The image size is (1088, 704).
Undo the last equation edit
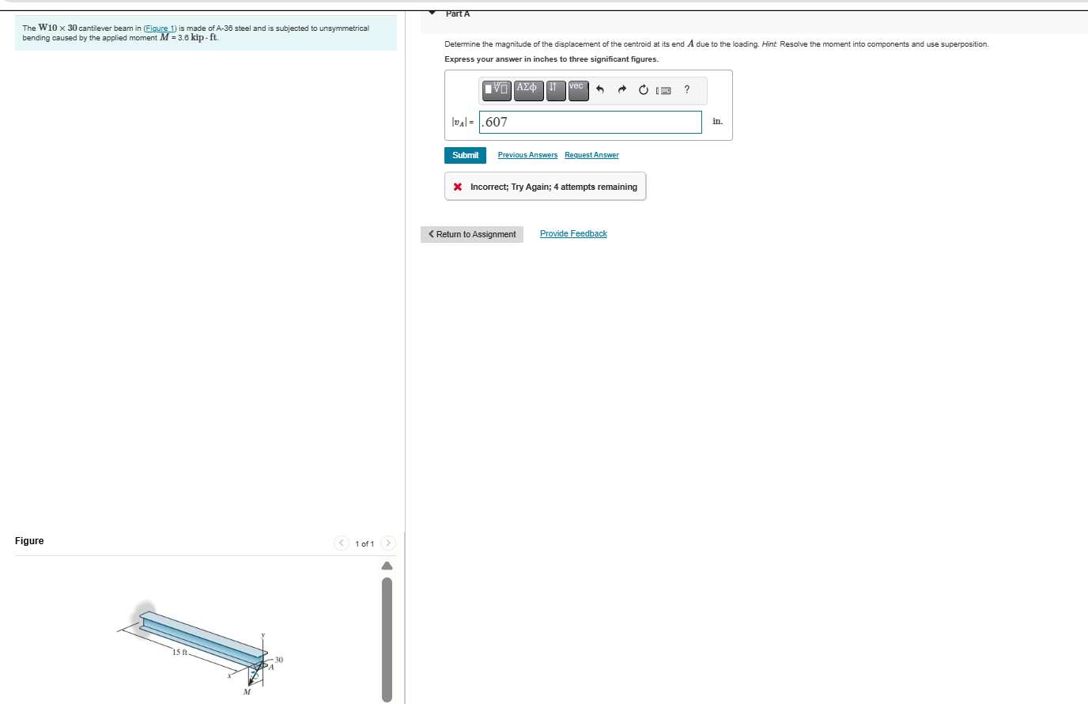click(x=599, y=89)
